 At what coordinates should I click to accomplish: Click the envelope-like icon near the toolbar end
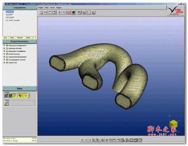[x=89, y=12]
